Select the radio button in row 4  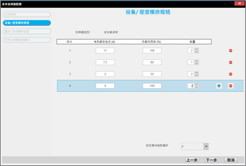(219, 86)
